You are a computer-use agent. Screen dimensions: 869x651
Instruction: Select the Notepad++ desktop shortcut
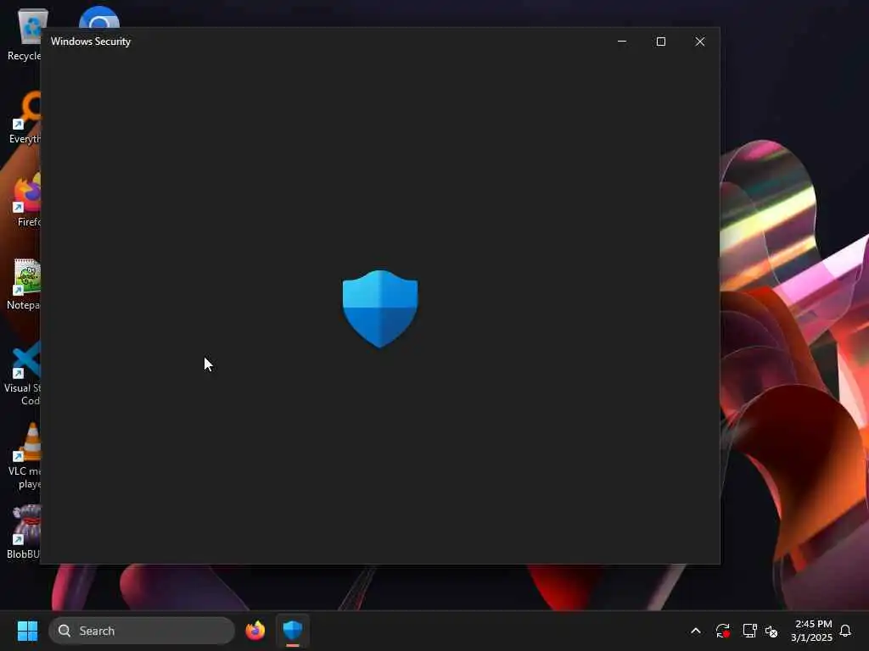(24, 283)
